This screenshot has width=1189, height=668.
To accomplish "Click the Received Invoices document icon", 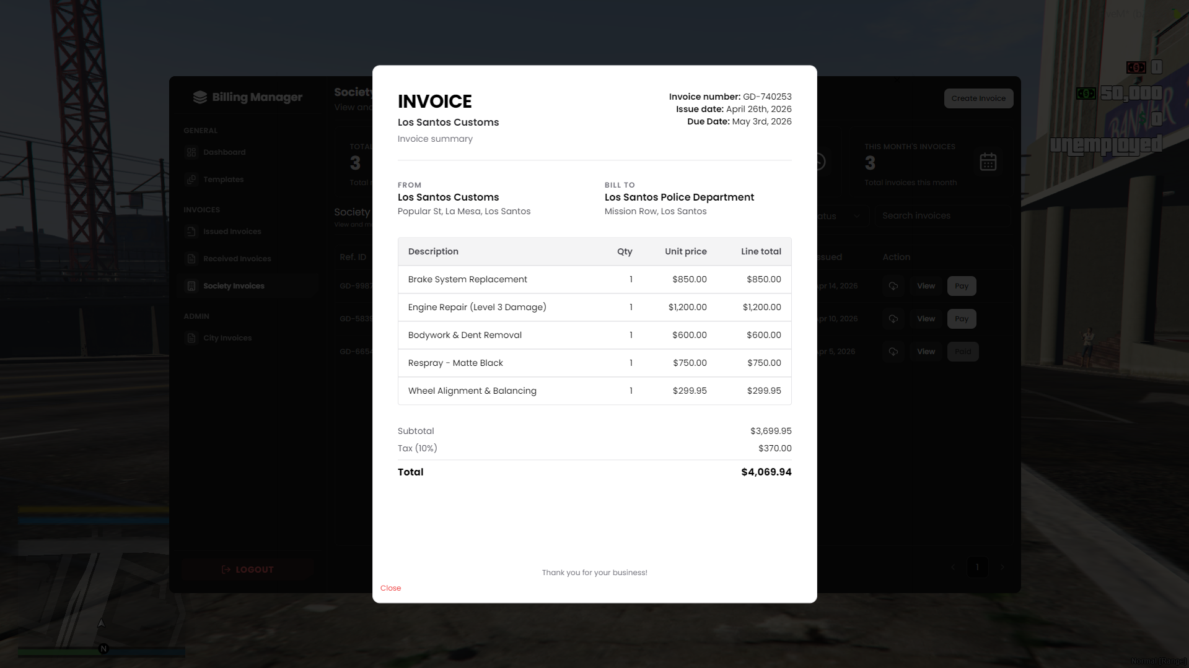I will click(x=191, y=259).
